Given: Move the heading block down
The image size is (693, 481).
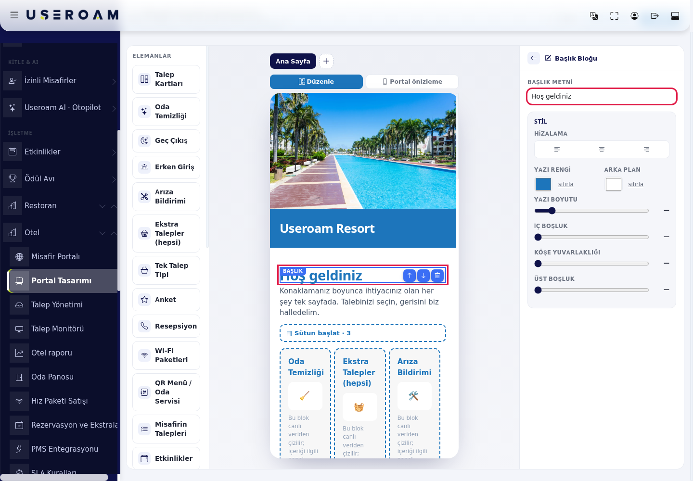Looking at the screenshot, I should tap(423, 276).
